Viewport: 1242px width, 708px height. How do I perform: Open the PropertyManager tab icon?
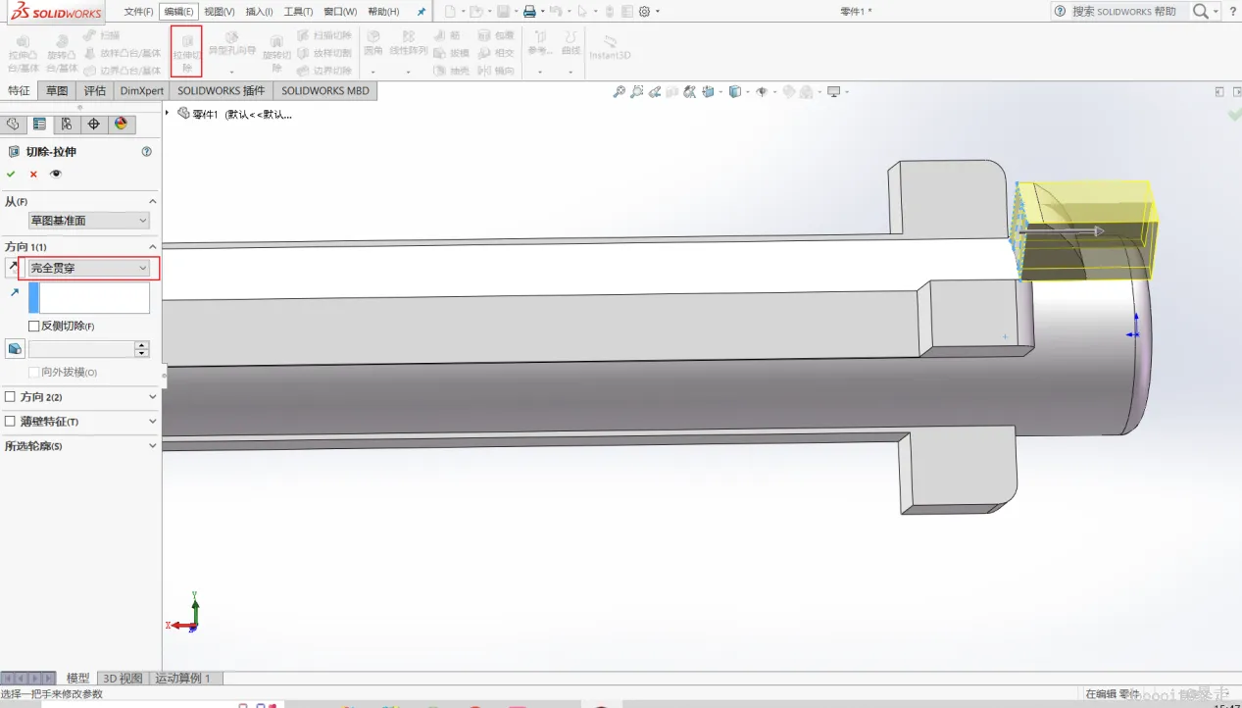pyautogui.click(x=39, y=124)
